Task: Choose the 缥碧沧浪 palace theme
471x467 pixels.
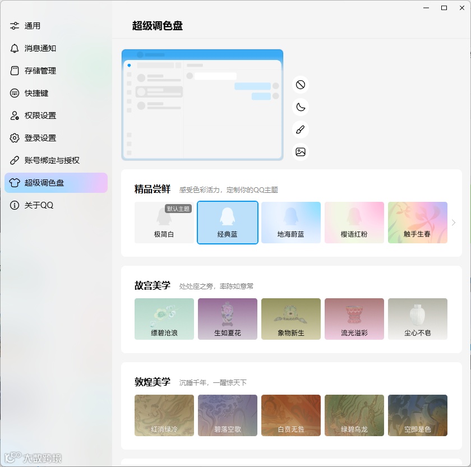Action: coord(164,319)
